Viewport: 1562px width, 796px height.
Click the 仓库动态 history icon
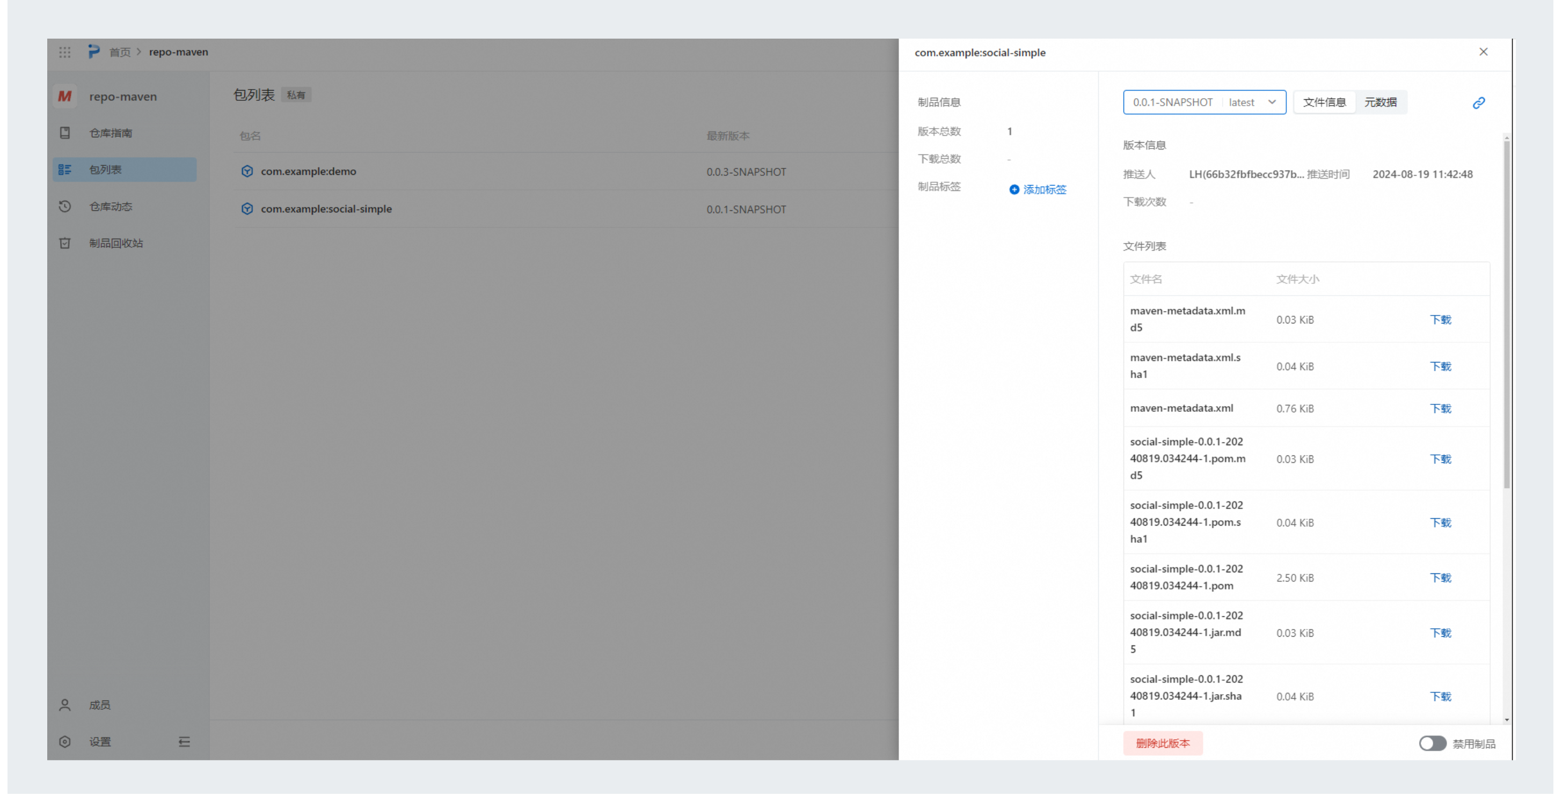[65, 207]
